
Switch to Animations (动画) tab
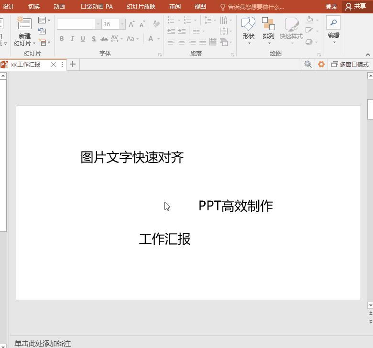[59, 6]
